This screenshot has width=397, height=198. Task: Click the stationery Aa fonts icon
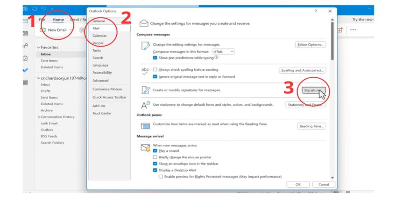[146, 104]
